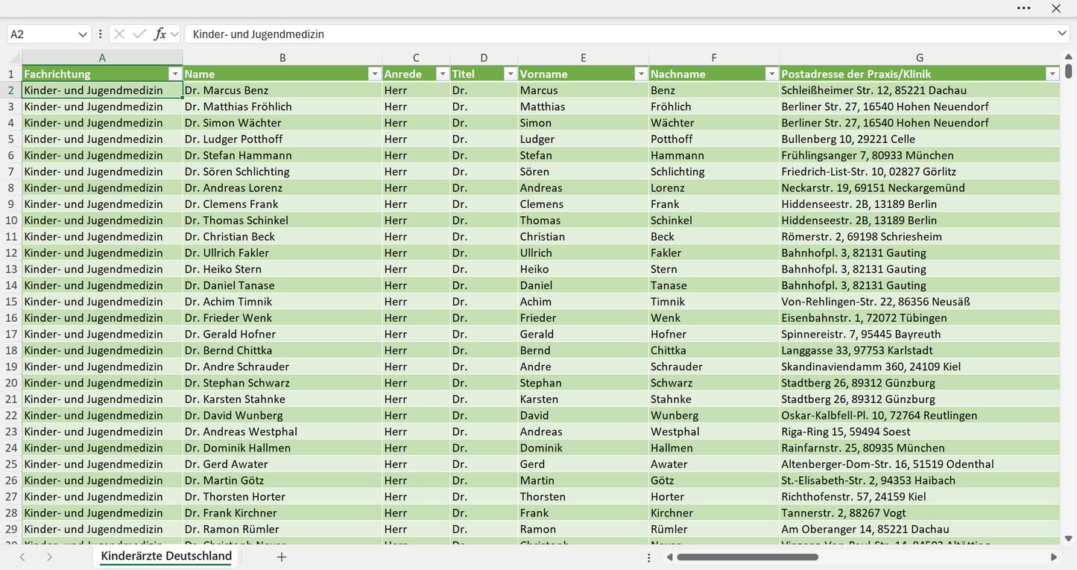Click address Skandinaviendamm 360, 24109 Kiel
The height and width of the screenshot is (570, 1077).
pyautogui.click(x=920, y=367)
